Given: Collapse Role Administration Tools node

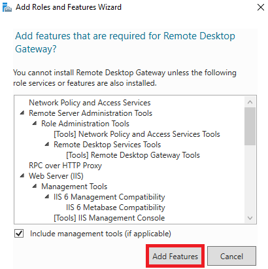Looking at the screenshot, I should point(35,124).
